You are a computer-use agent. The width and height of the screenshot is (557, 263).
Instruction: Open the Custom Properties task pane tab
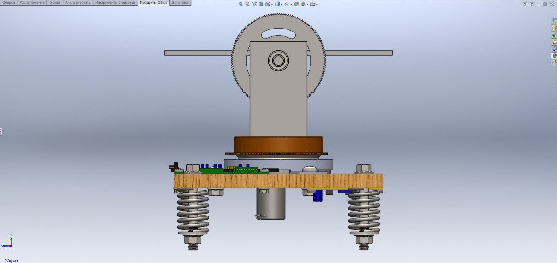click(554, 63)
